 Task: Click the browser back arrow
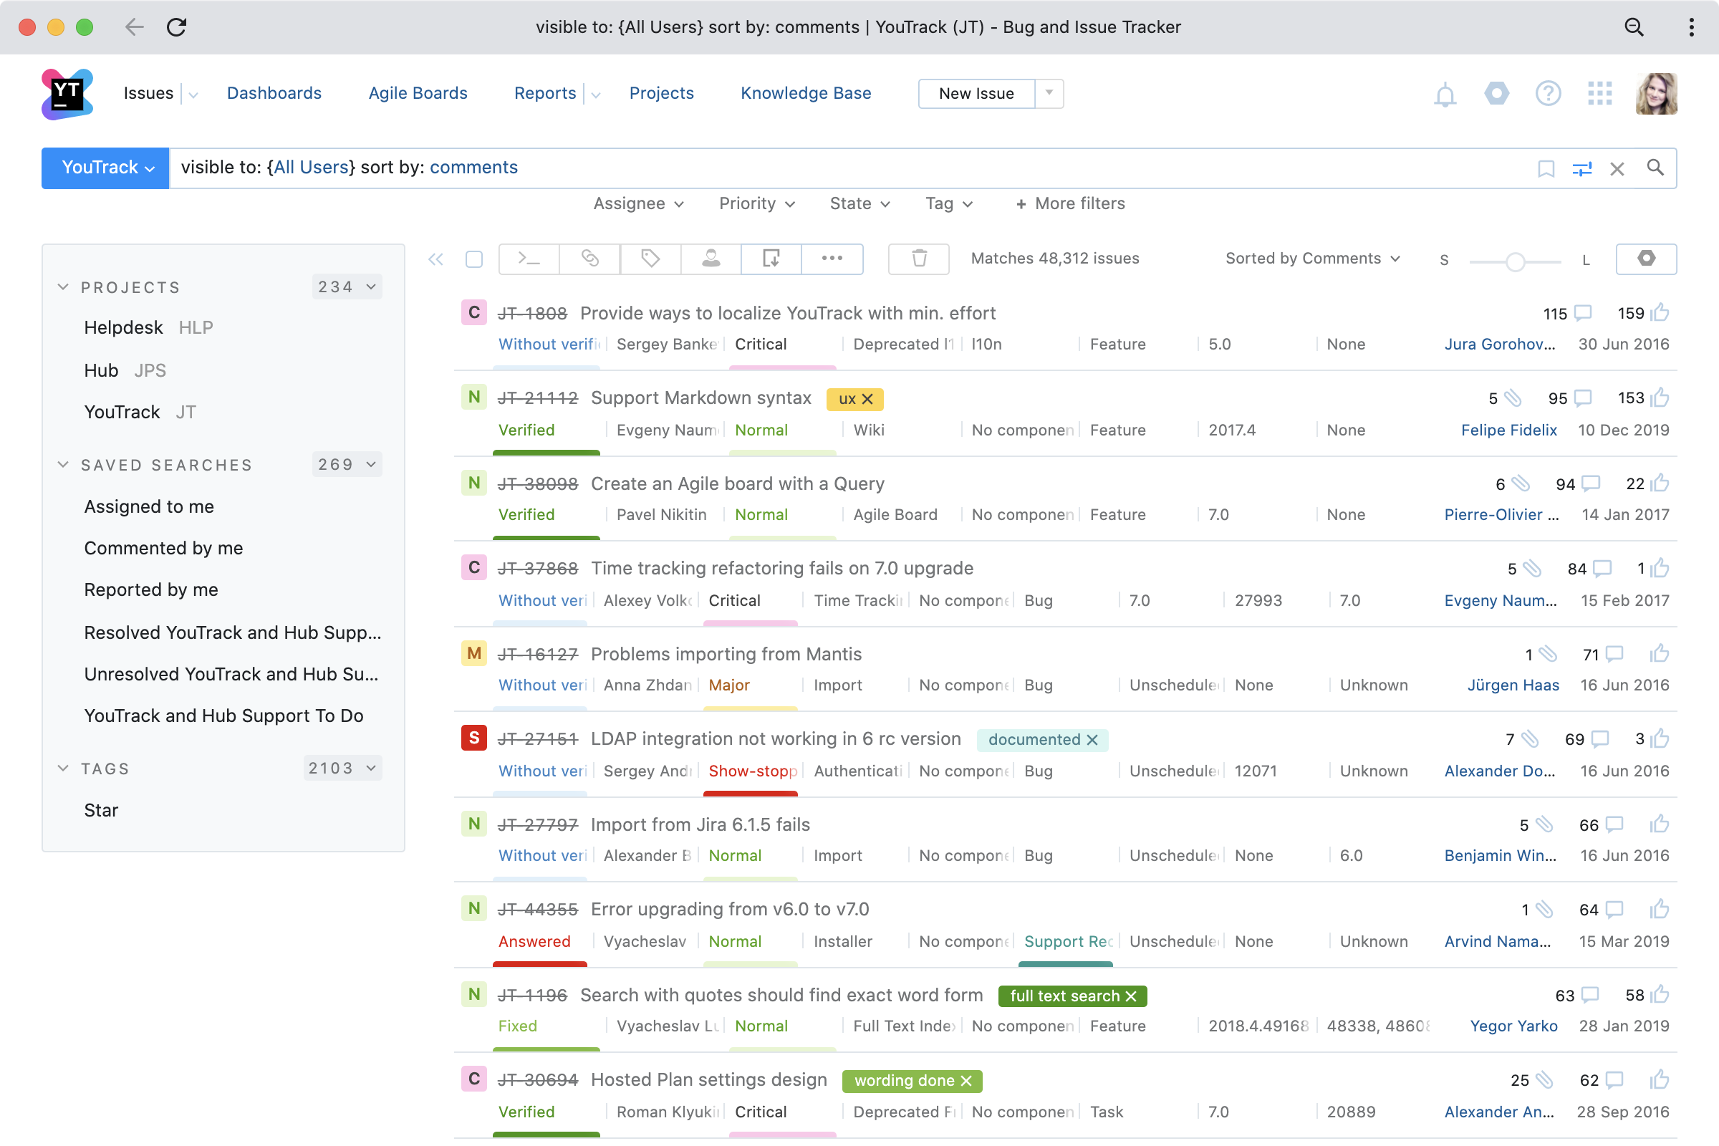point(134,27)
